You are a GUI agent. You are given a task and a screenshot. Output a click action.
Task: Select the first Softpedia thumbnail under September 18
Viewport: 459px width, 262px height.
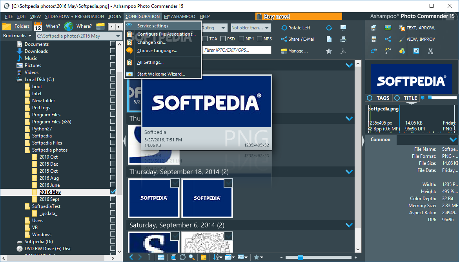pos(154,198)
